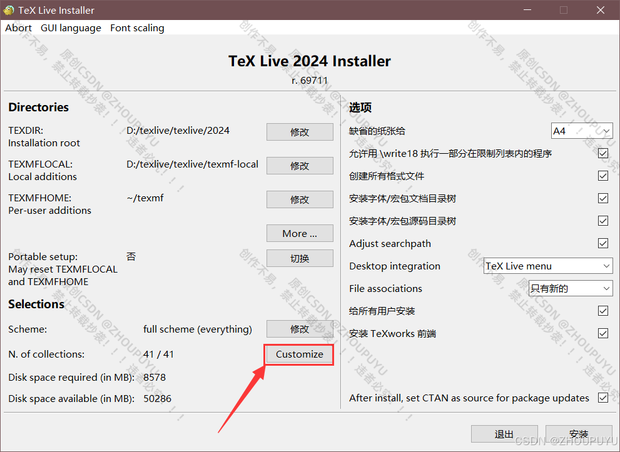
Task: Toggle 创建所有格式文件 checkbox
Action: [603, 176]
